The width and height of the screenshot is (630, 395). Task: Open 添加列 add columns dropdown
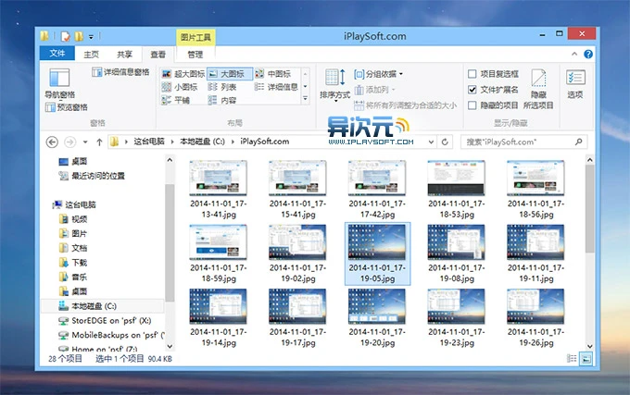[x=374, y=90]
